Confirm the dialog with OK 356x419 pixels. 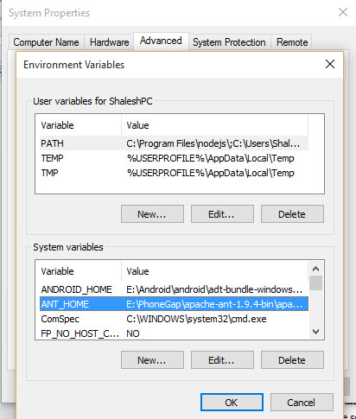point(232,403)
